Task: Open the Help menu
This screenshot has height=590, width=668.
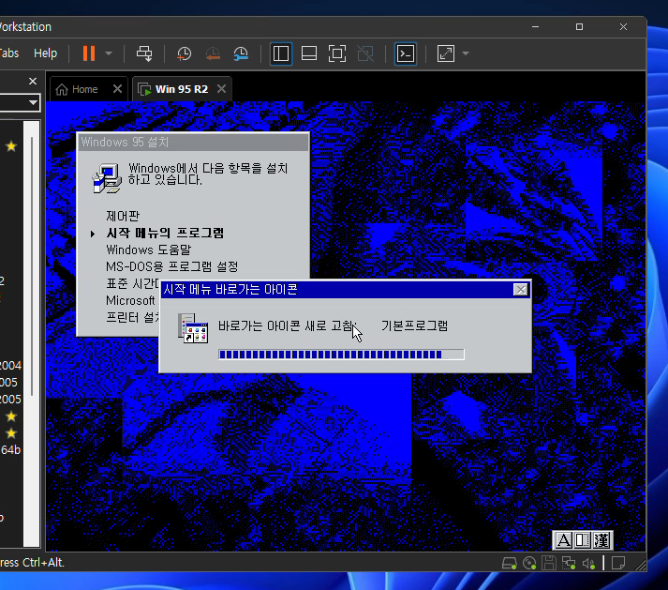Action: [45, 53]
